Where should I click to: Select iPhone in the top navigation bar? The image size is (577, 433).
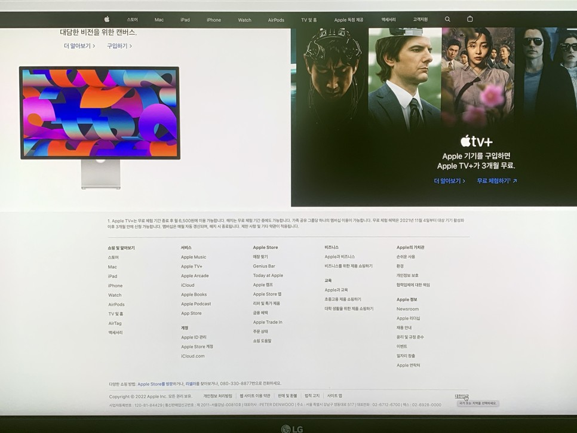[x=214, y=20]
